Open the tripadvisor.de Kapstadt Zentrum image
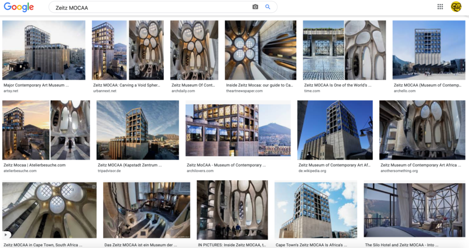Image resolution: width=469 pixels, height=248 pixels. click(138, 130)
